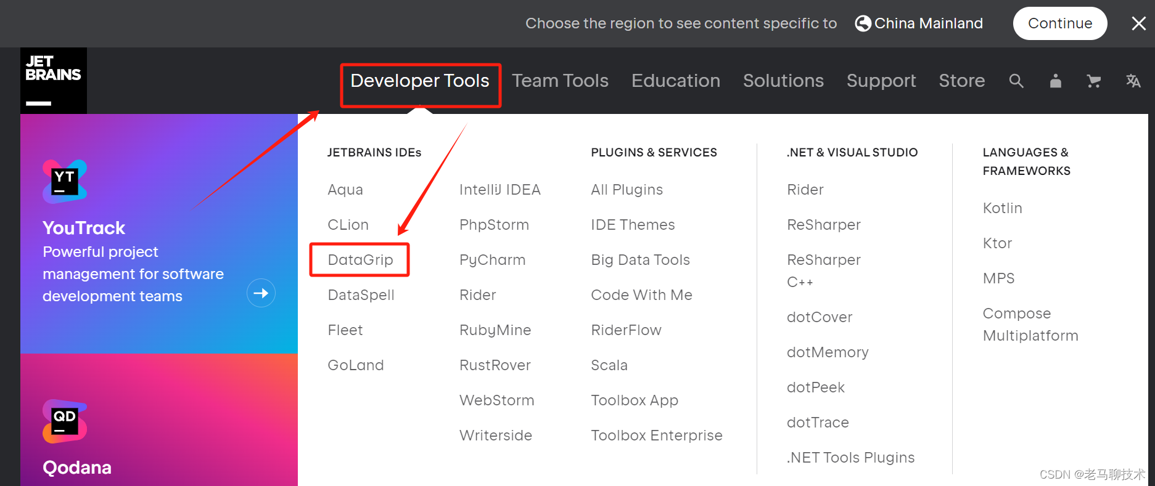The image size is (1155, 486).
Task: Open the MPS link
Action: (x=999, y=278)
